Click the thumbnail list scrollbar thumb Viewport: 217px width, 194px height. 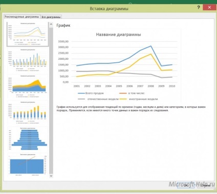coord(51,101)
